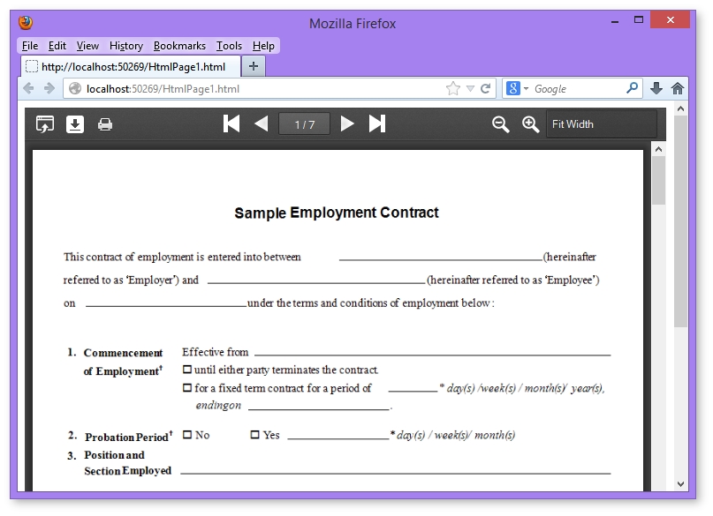The height and width of the screenshot is (516, 713).
Task: Click the site identity globe icon
Action: [x=75, y=88]
